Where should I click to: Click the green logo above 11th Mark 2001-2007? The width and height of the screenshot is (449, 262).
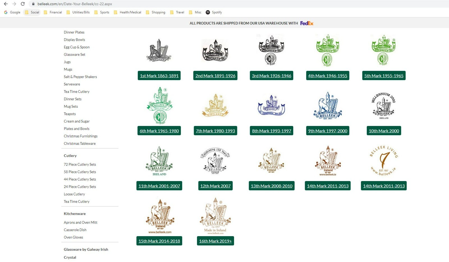(x=159, y=161)
